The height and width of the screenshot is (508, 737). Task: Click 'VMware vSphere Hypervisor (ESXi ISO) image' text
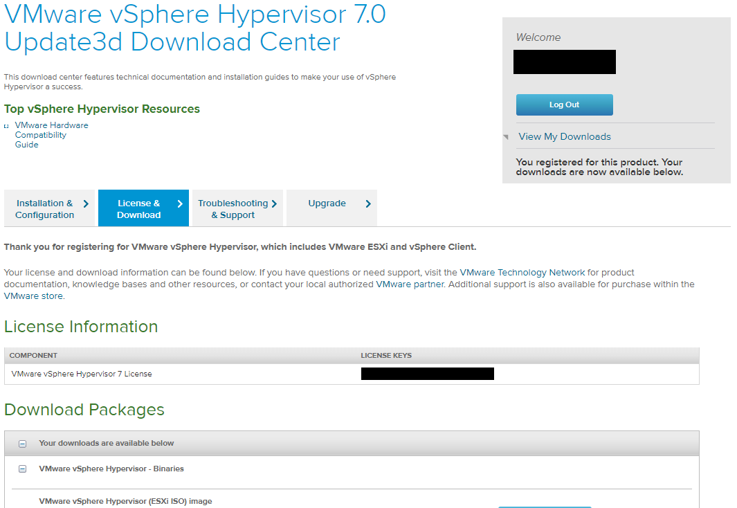[125, 501]
